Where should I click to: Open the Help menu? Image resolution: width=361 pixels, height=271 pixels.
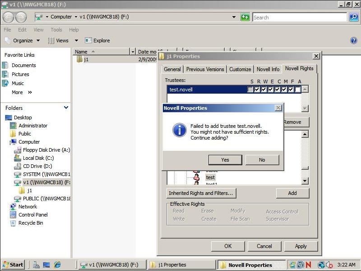(74, 30)
